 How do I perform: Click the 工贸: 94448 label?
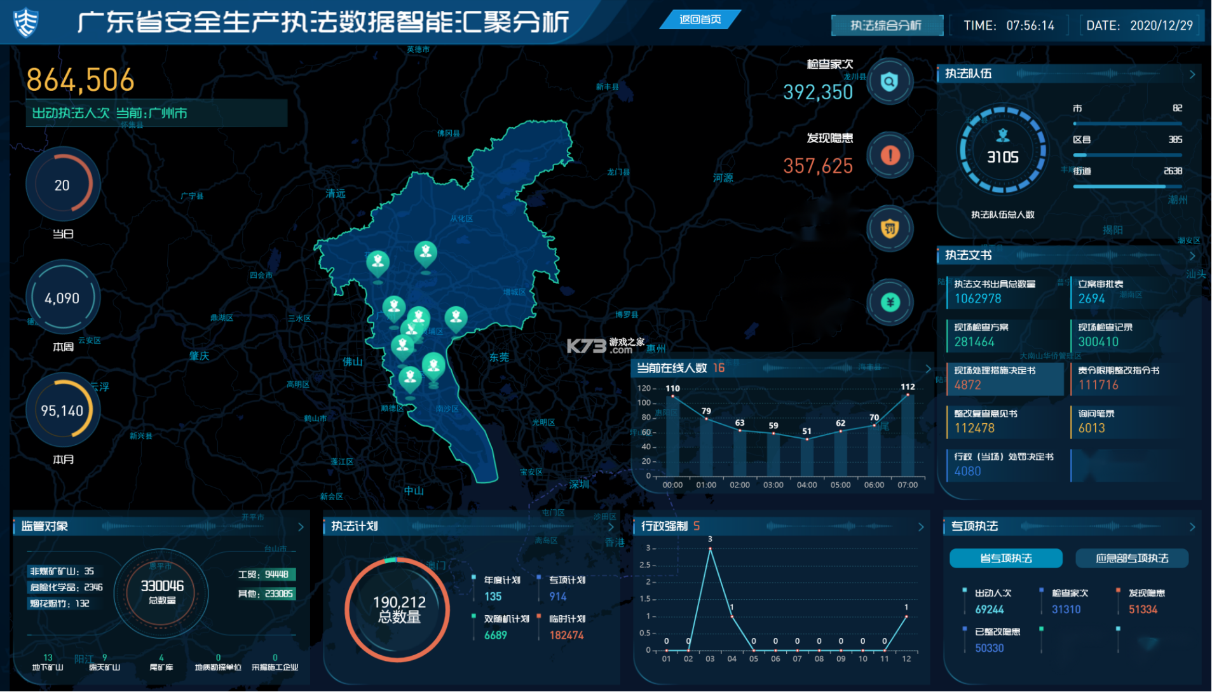point(266,574)
